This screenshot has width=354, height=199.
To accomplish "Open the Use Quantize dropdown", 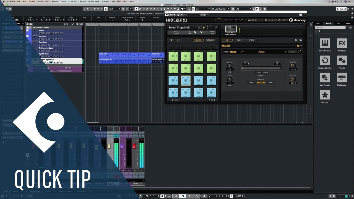I will 221,9.
